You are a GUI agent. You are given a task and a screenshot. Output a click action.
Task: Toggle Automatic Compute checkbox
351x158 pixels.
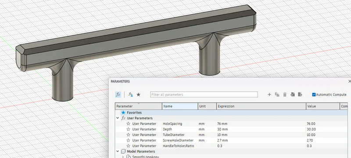point(314,95)
